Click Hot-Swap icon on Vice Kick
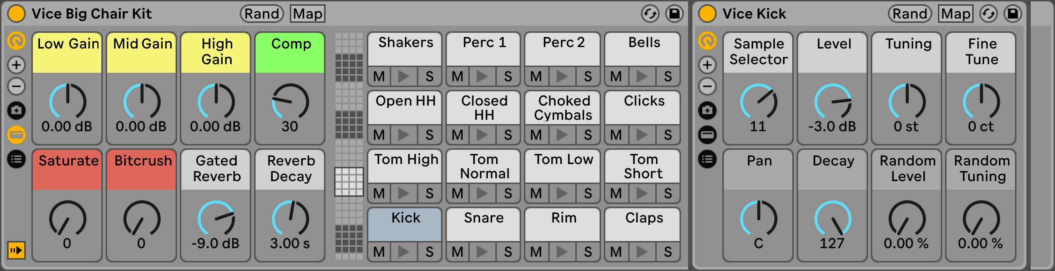This screenshot has width=1055, height=271. pos(988,14)
